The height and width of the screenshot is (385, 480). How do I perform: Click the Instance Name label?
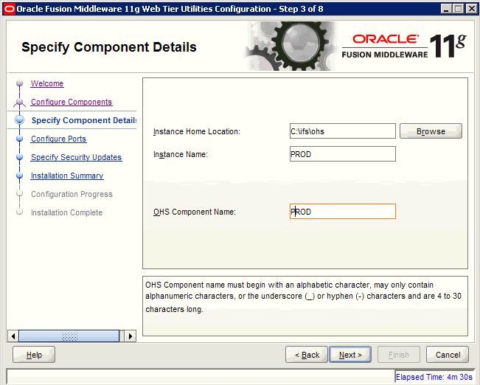[181, 154]
